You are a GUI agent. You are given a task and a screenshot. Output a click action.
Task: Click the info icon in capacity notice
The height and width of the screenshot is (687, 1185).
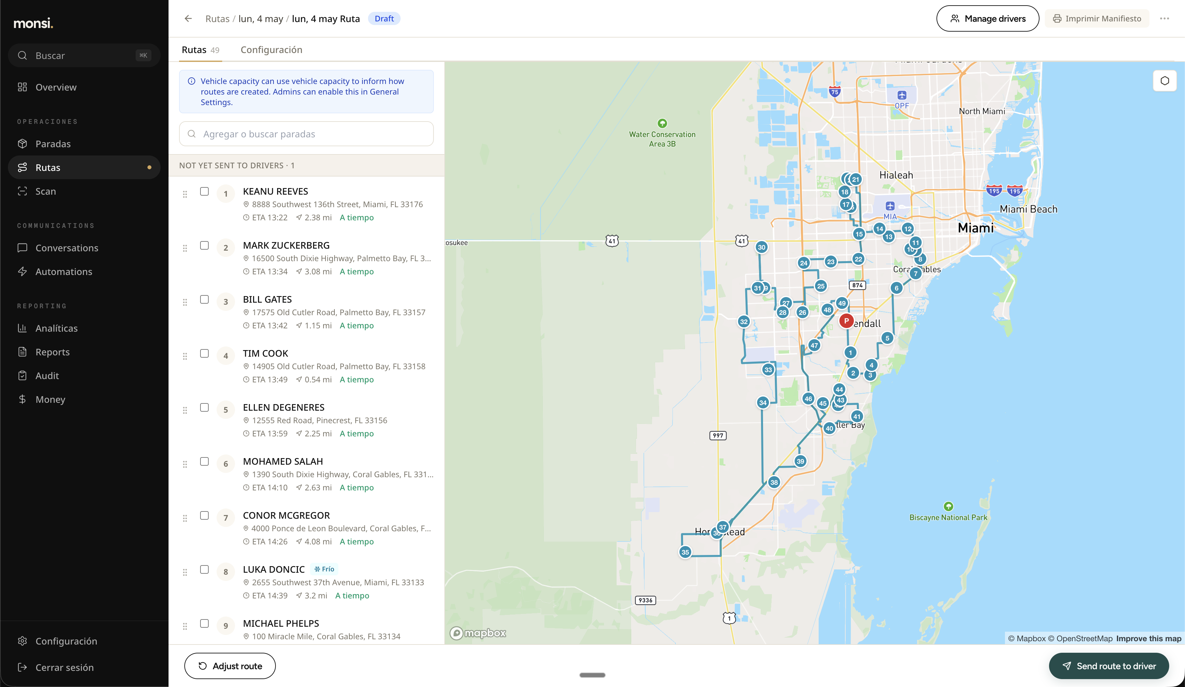[x=191, y=81]
